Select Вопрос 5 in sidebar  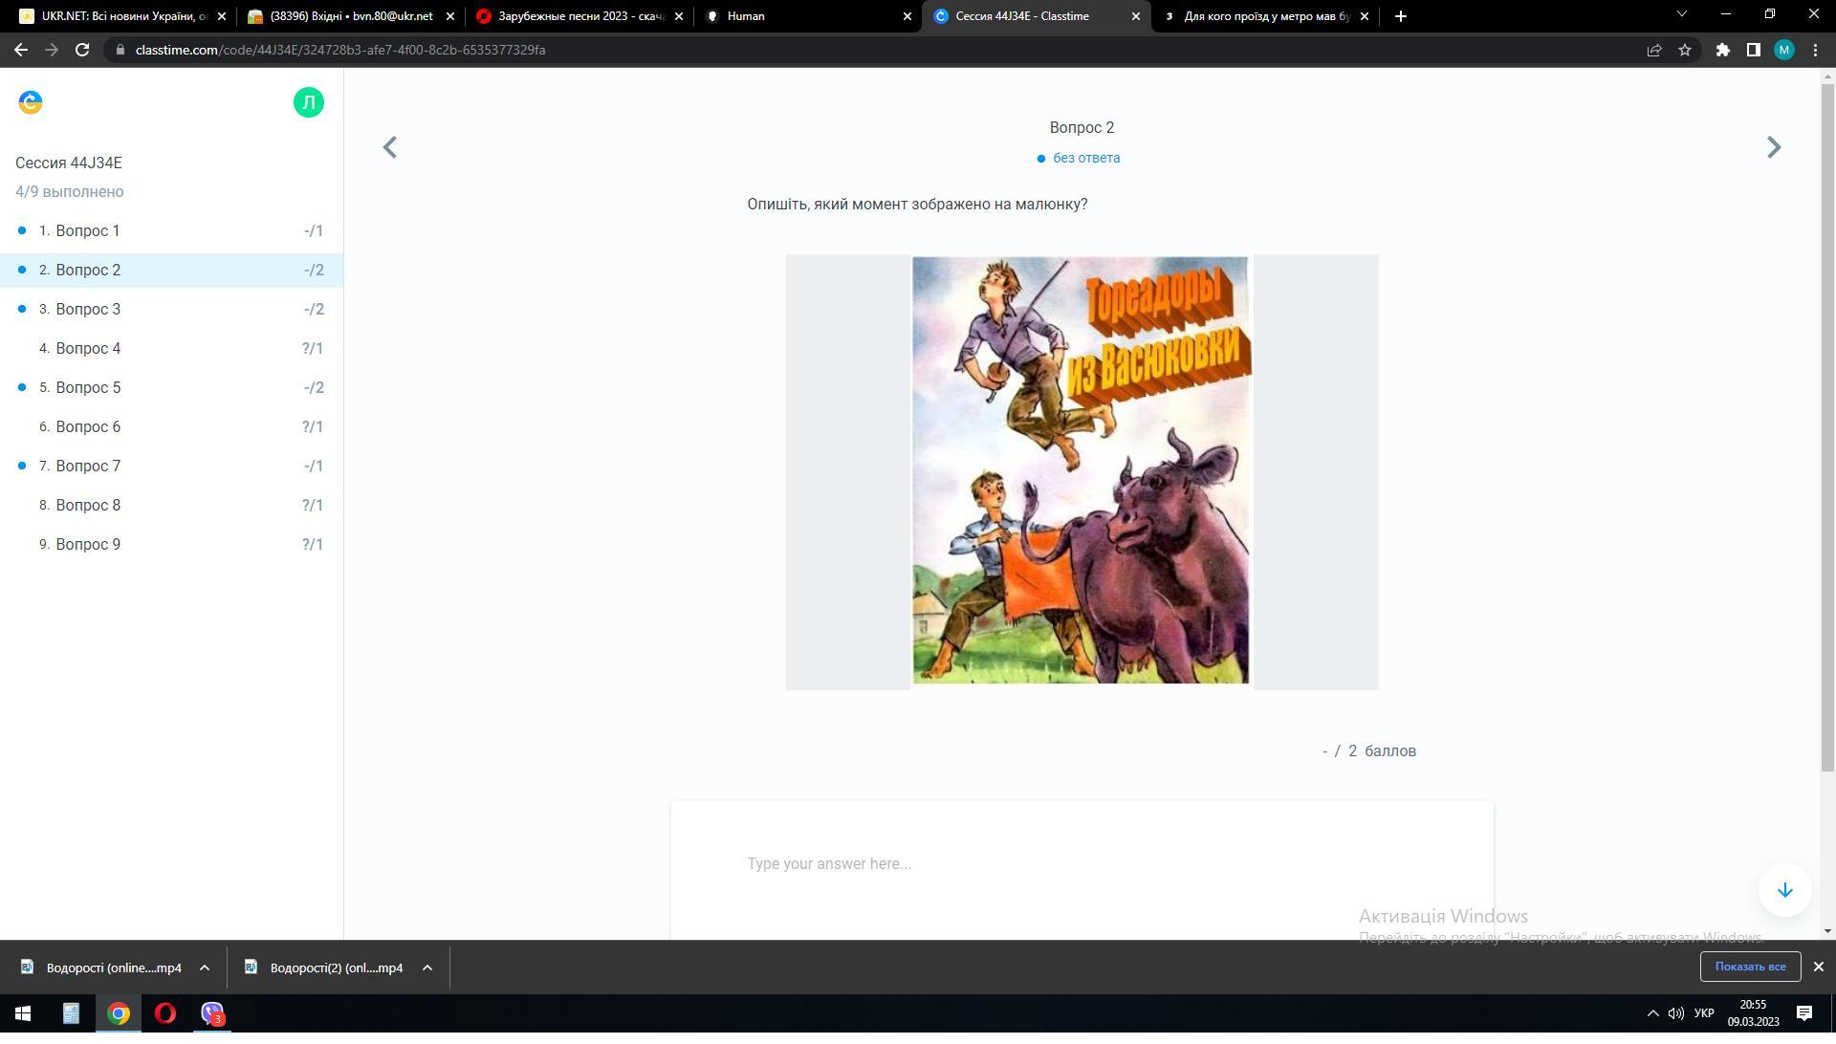(88, 387)
